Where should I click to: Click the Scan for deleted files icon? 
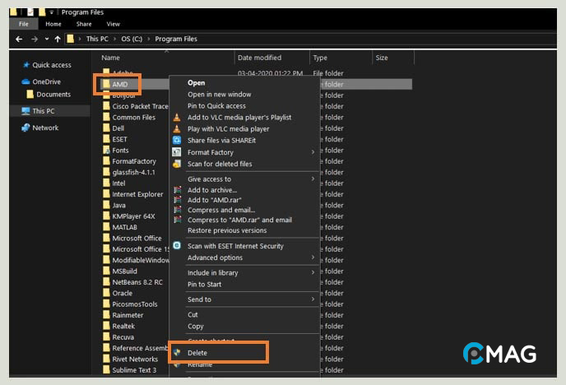177,164
